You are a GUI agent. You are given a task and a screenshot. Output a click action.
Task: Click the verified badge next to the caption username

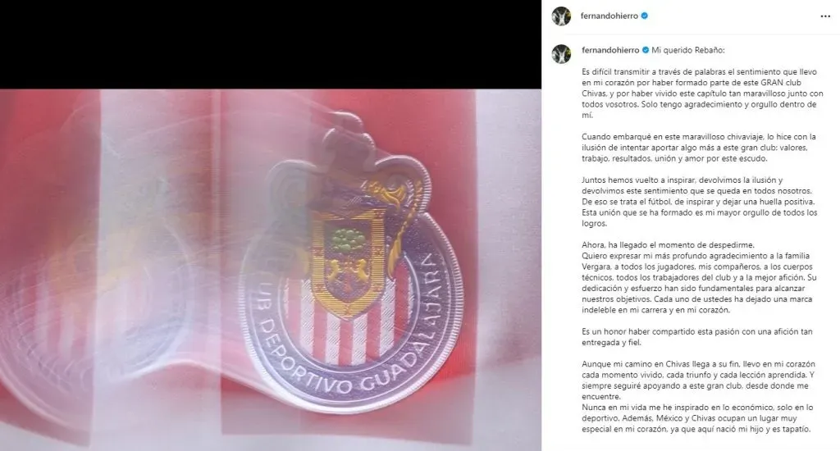pos(646,50)
